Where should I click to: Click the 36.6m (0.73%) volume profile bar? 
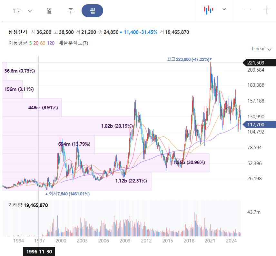coord(5,71)
